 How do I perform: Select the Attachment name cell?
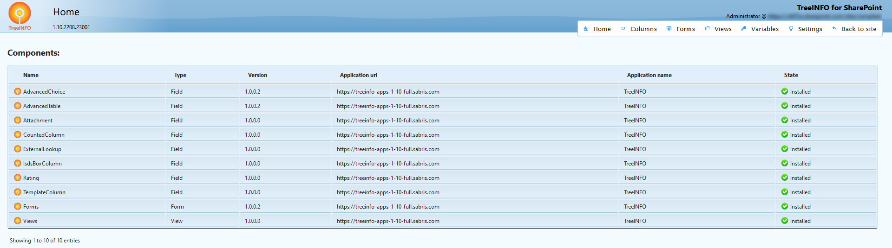click(87, 120)
